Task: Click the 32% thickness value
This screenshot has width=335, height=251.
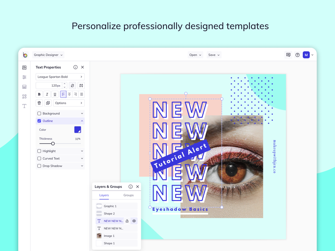Action: click(x=78, y=139)
